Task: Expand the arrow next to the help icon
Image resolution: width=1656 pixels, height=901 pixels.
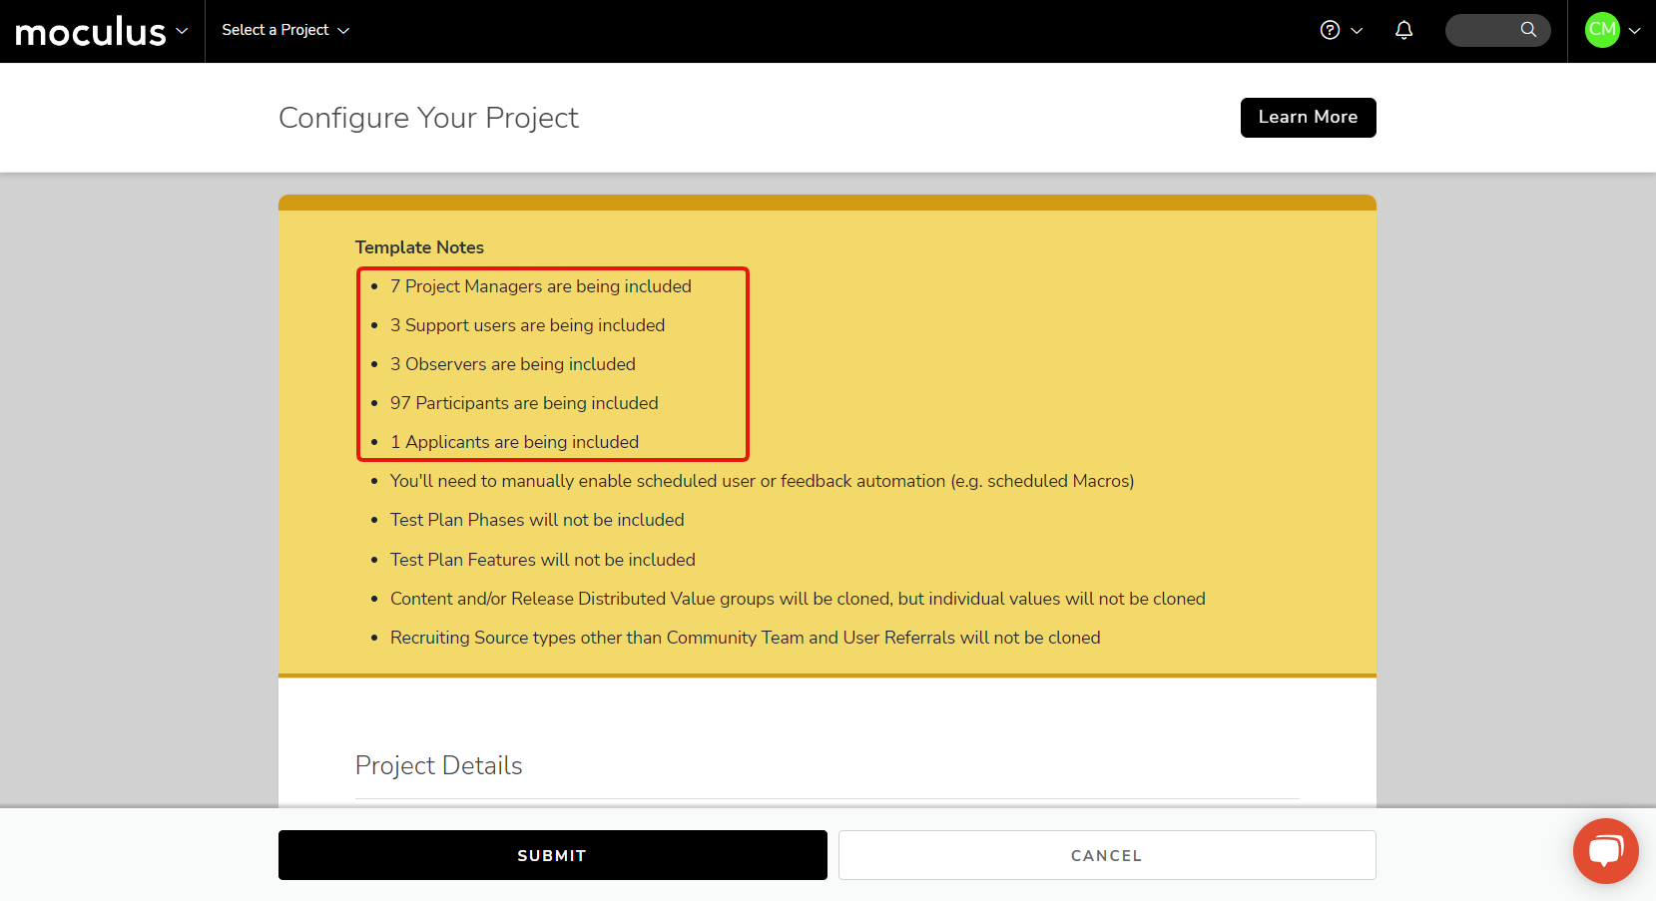Action: tap(1357, 31)
